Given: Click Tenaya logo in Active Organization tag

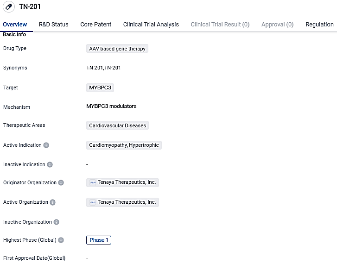Looking at the screenshot, I should click(93, 202).
